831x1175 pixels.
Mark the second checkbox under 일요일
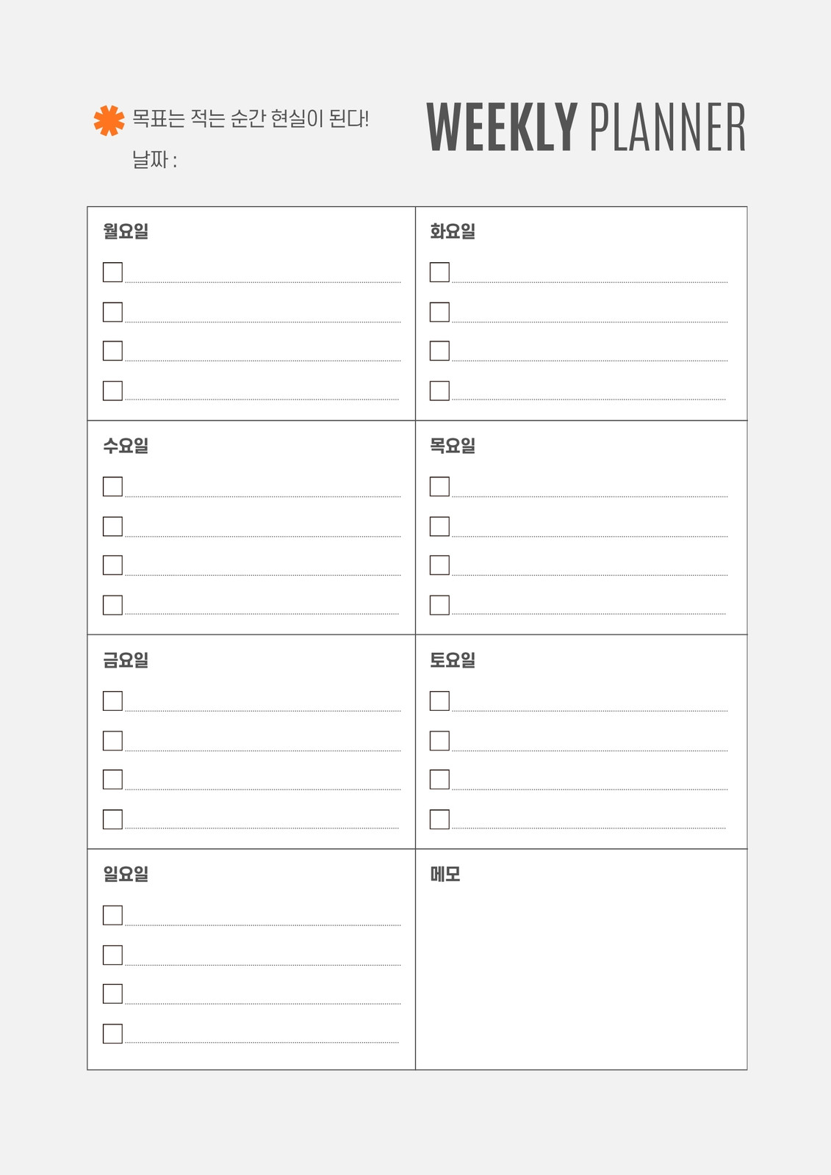click(x=112, y=955)
